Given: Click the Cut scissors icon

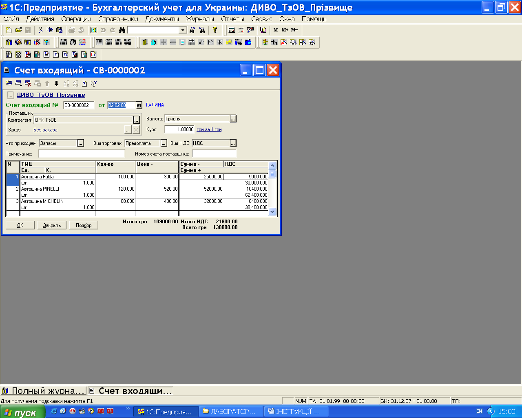Looking at the screenshot, I should coord(40,30).
